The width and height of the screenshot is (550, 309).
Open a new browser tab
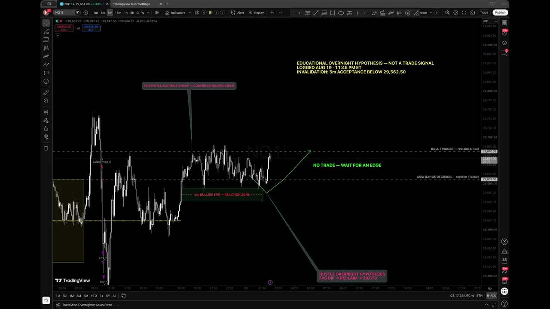[168, 4]
